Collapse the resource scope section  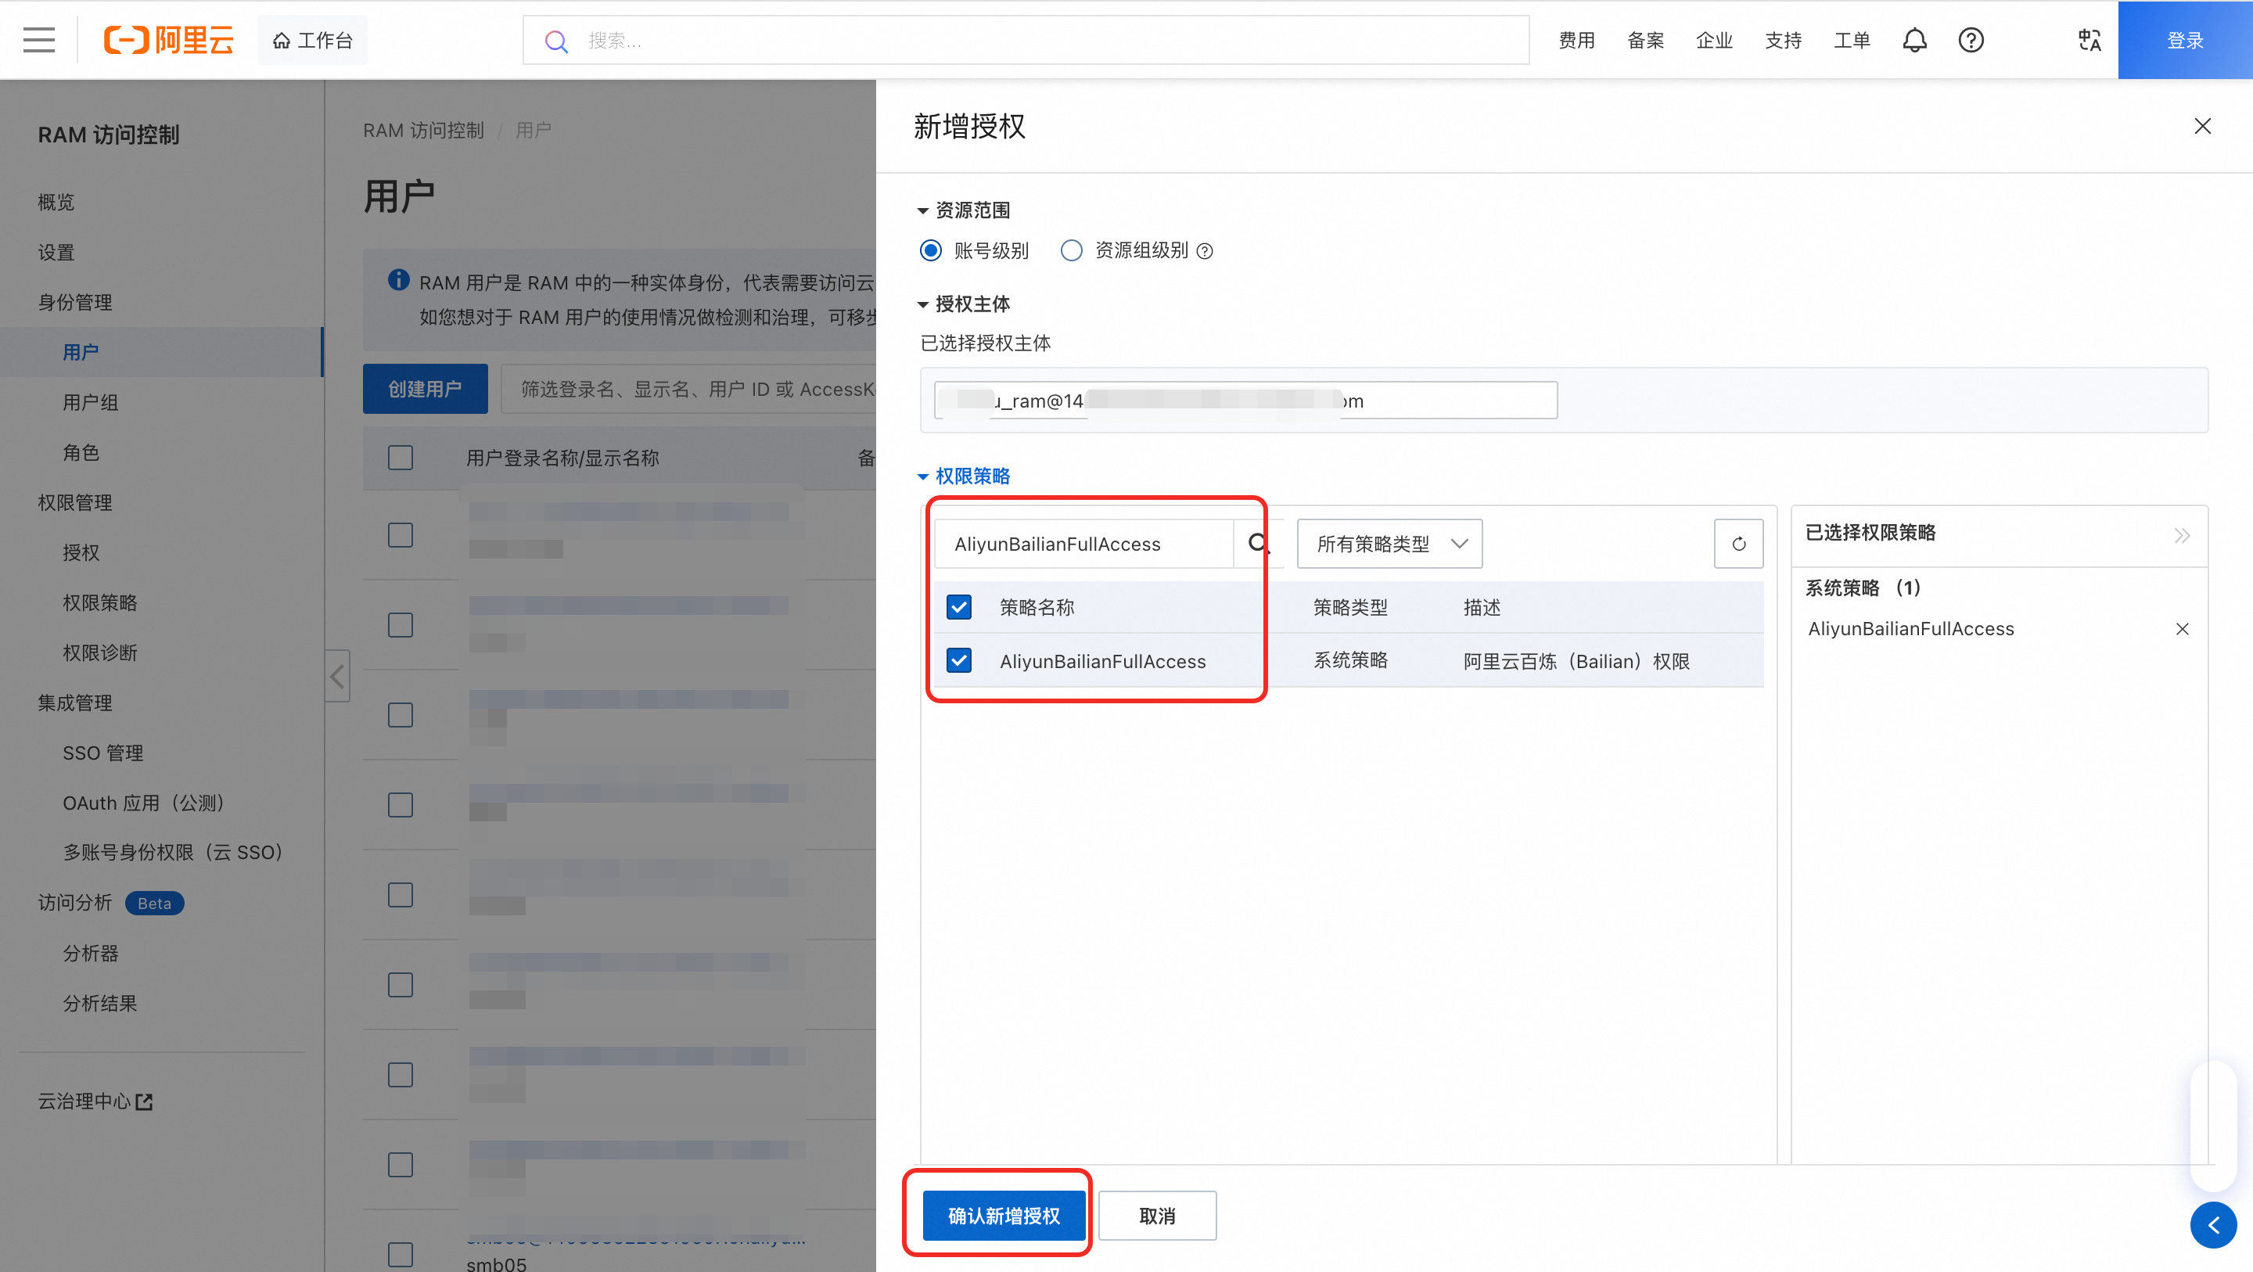point(963,210)
